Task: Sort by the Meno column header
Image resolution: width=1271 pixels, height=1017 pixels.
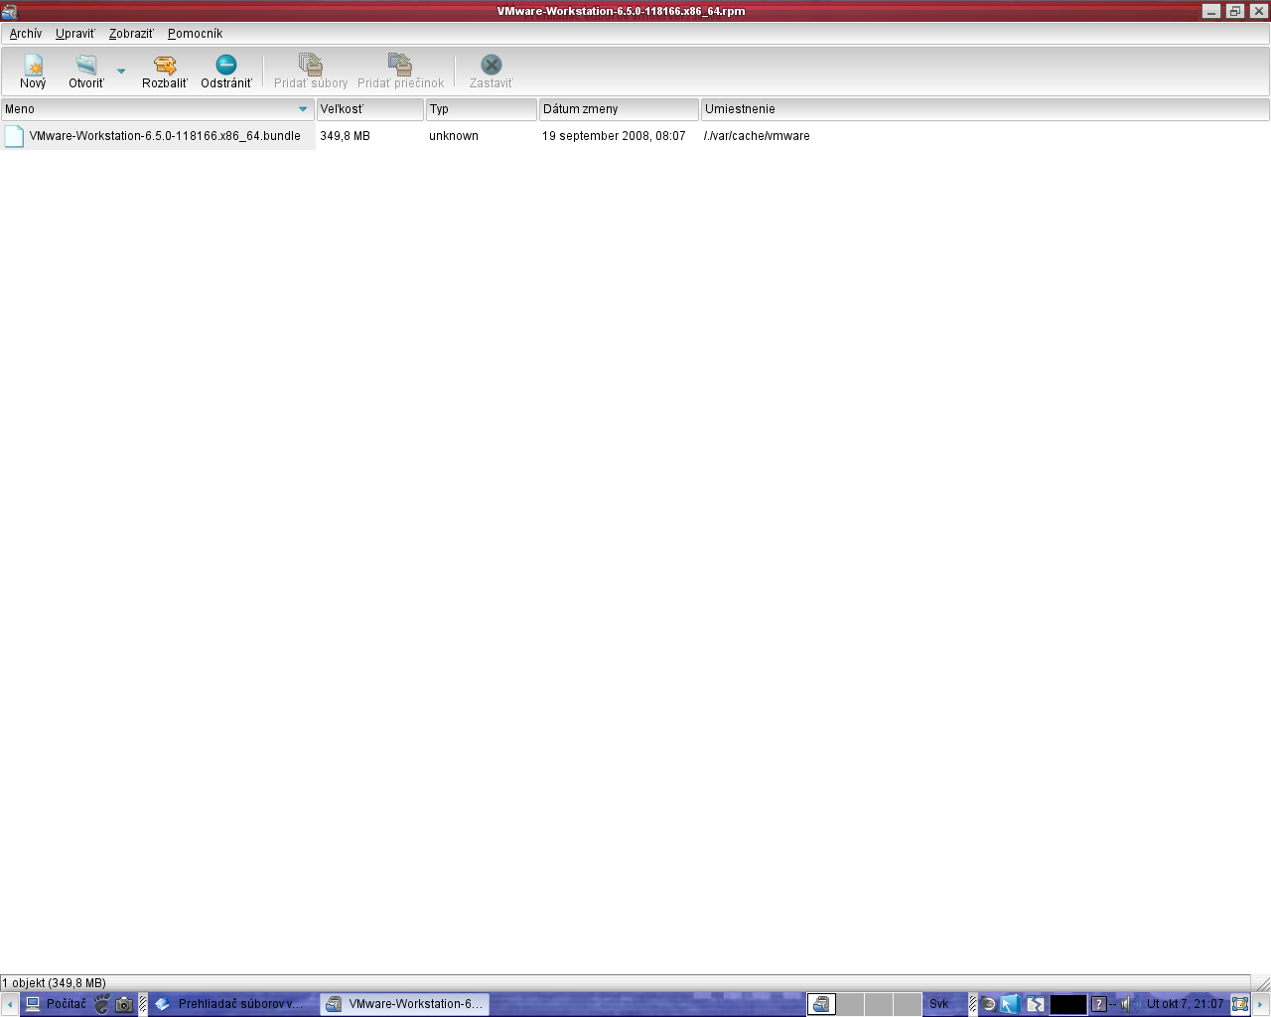Action: pyautogui.click(x=158, y=109)
